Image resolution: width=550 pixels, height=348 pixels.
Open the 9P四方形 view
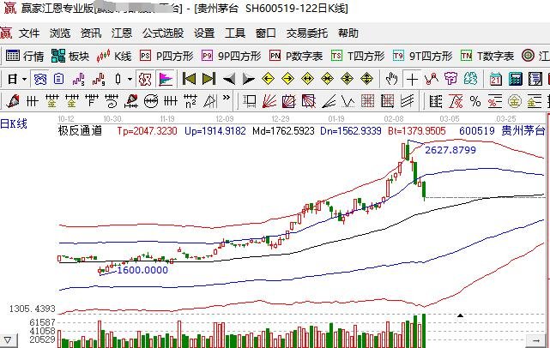232,56
